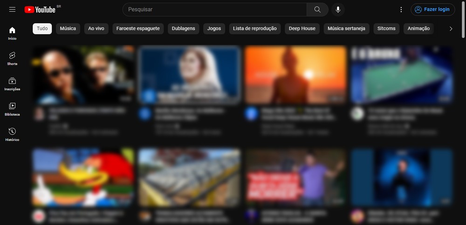466x225 pixels.
Task: Click channel avatar under pool table video
Action: click(357, 114)
